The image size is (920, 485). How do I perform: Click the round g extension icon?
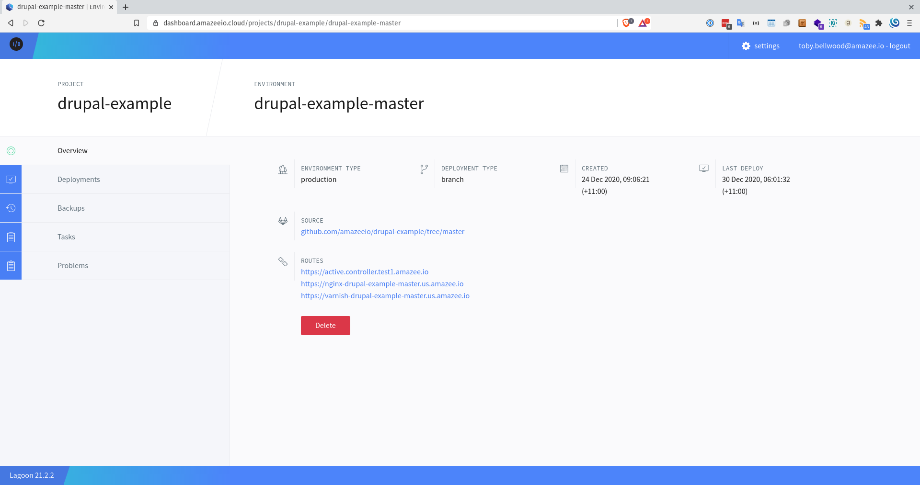pos(848,23)
